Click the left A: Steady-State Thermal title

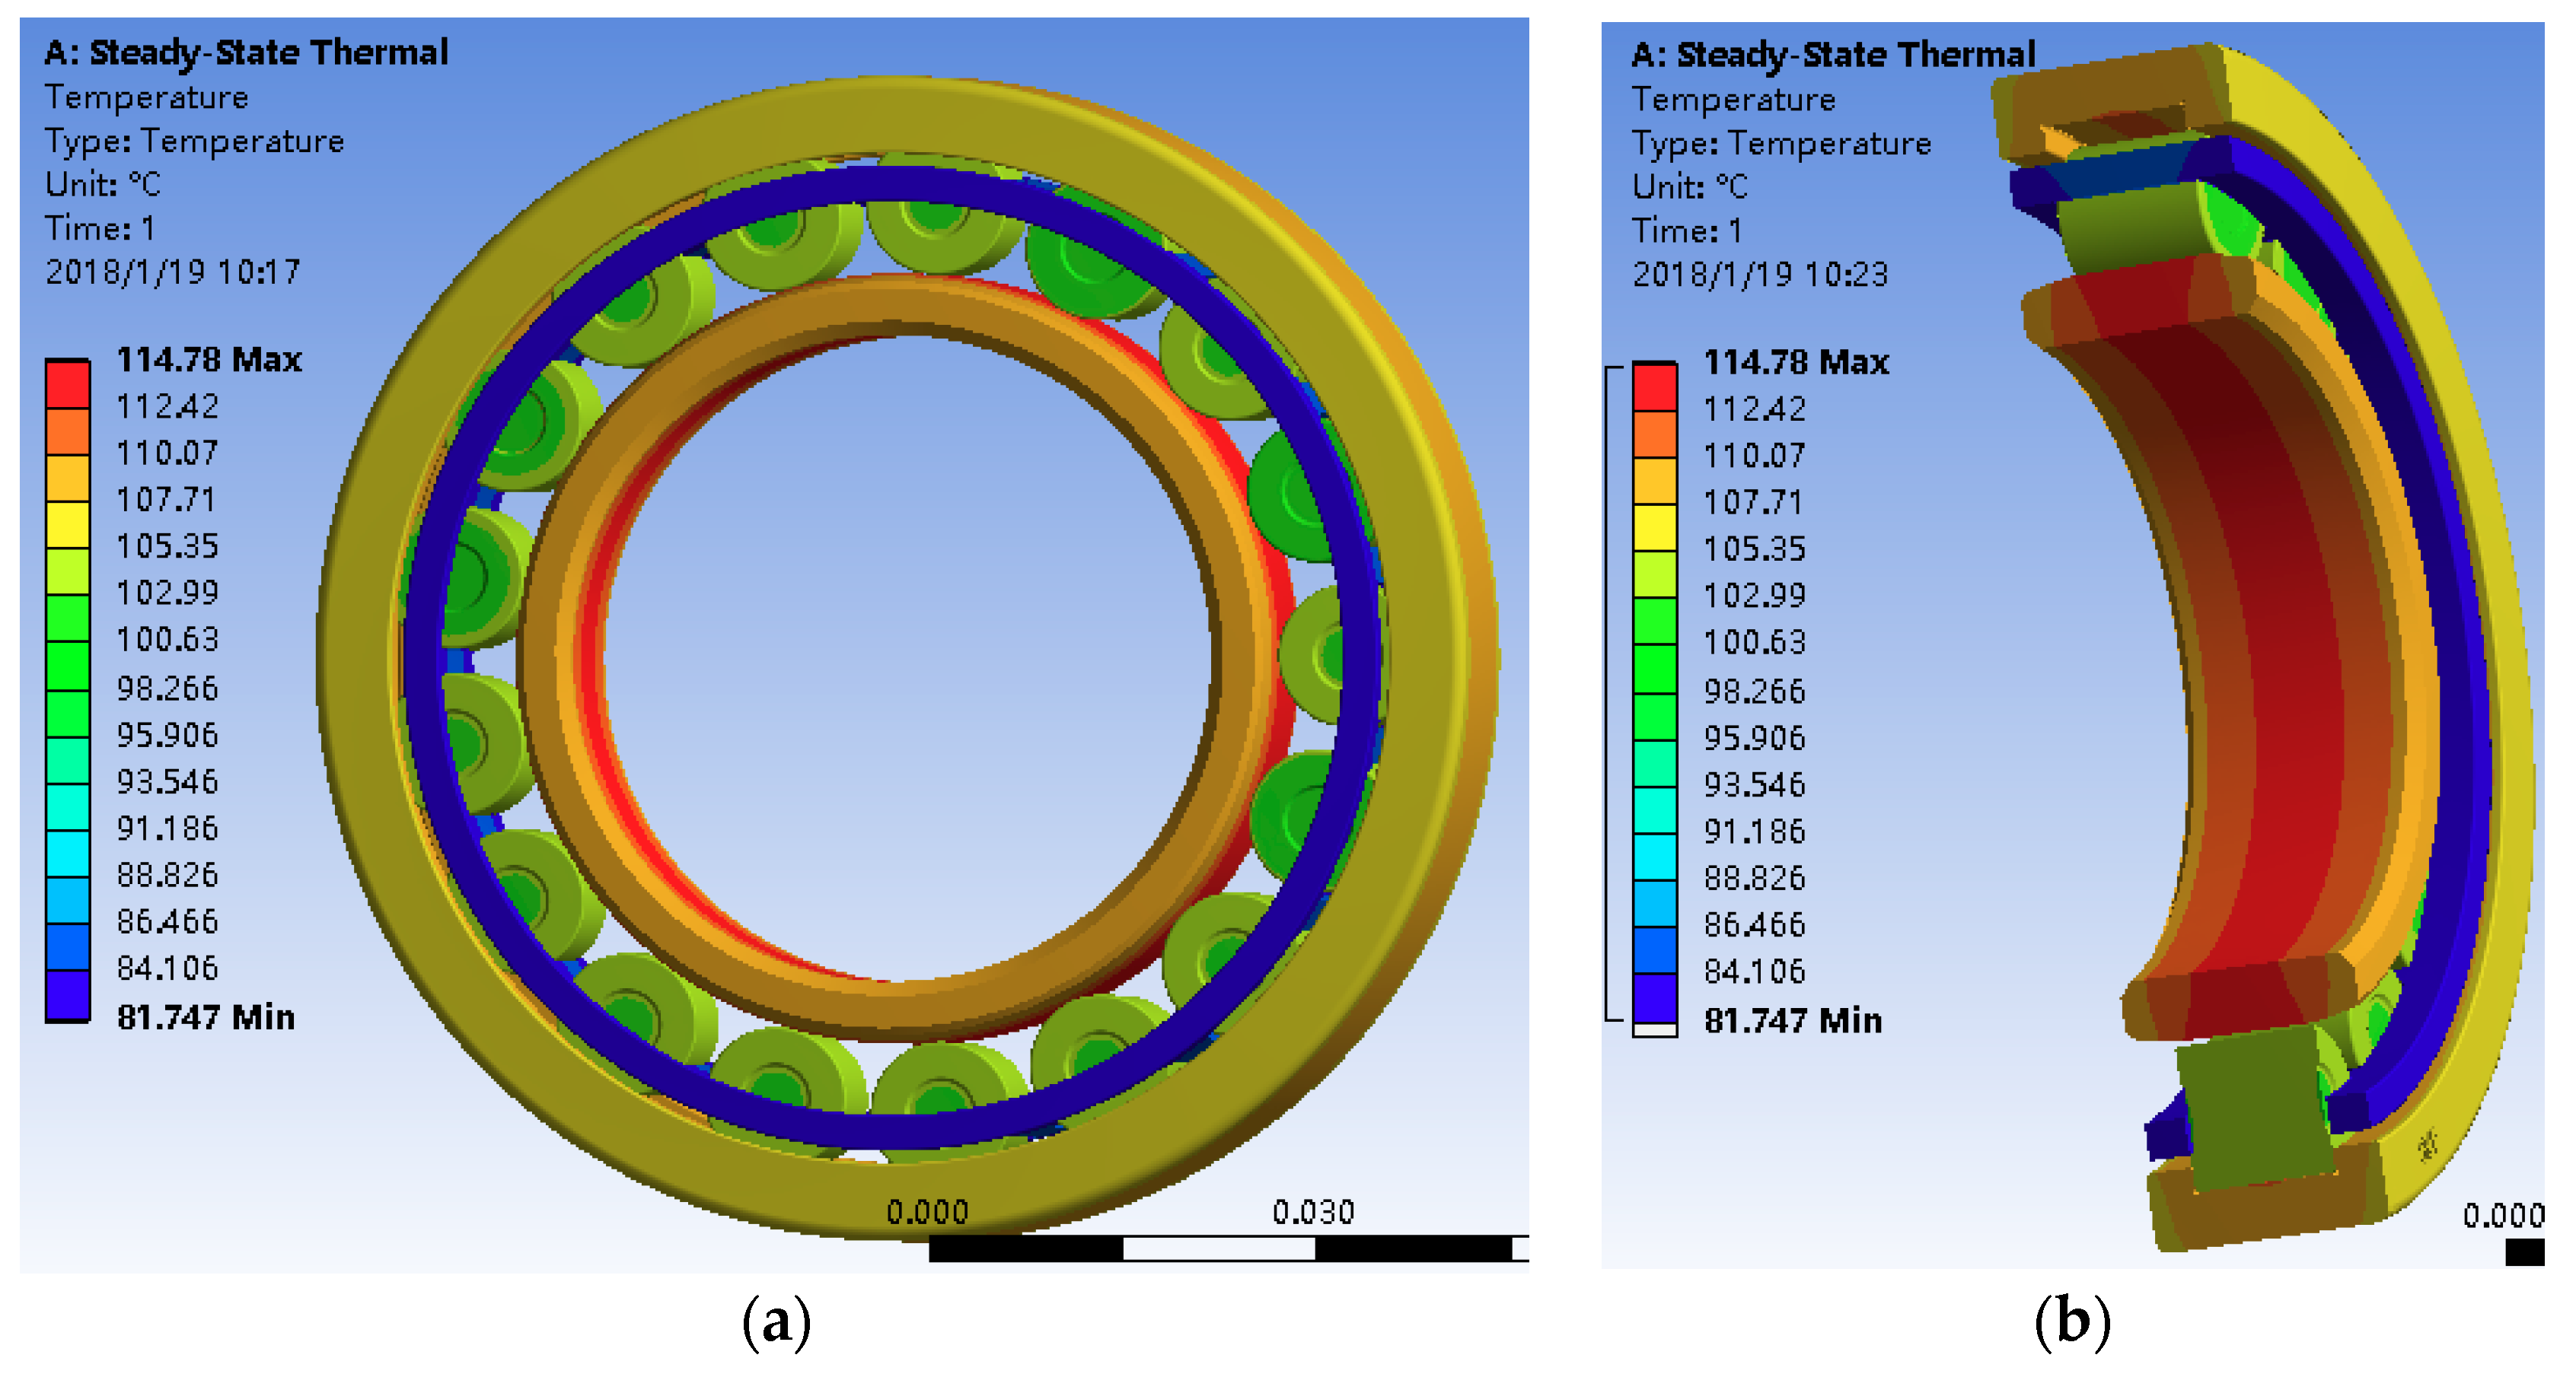246,53
